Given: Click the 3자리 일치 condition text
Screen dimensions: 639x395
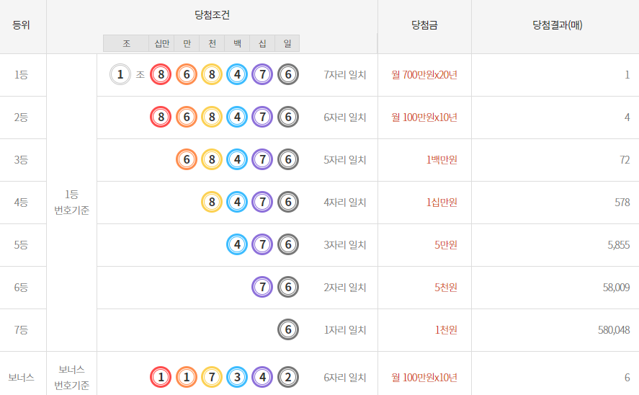Looking at the screenshot, I should [x=345, y=245].
